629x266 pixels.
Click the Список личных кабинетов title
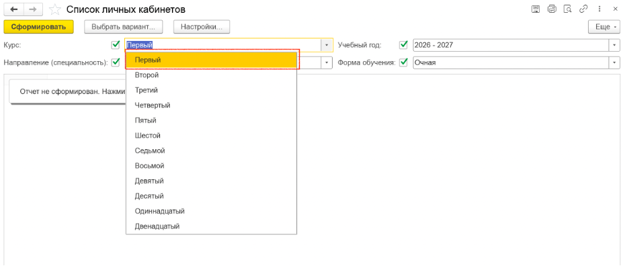(x=126, y=9)
